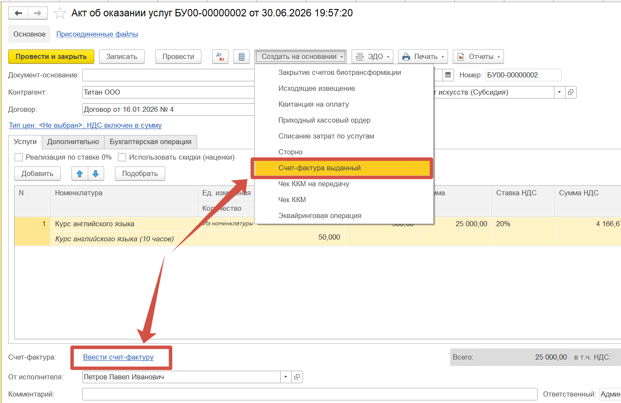Viewport: 621px width, 403px height.
Task: Click Контрагент field with Титан ООО
Action: (x=168, y=92)
